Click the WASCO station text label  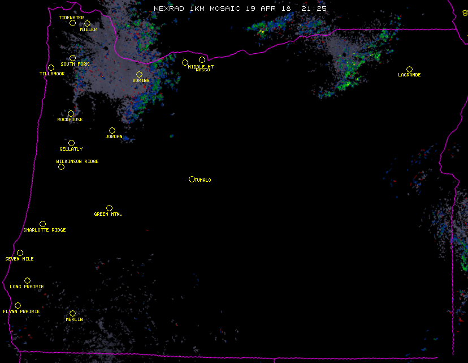coord(203,70)
